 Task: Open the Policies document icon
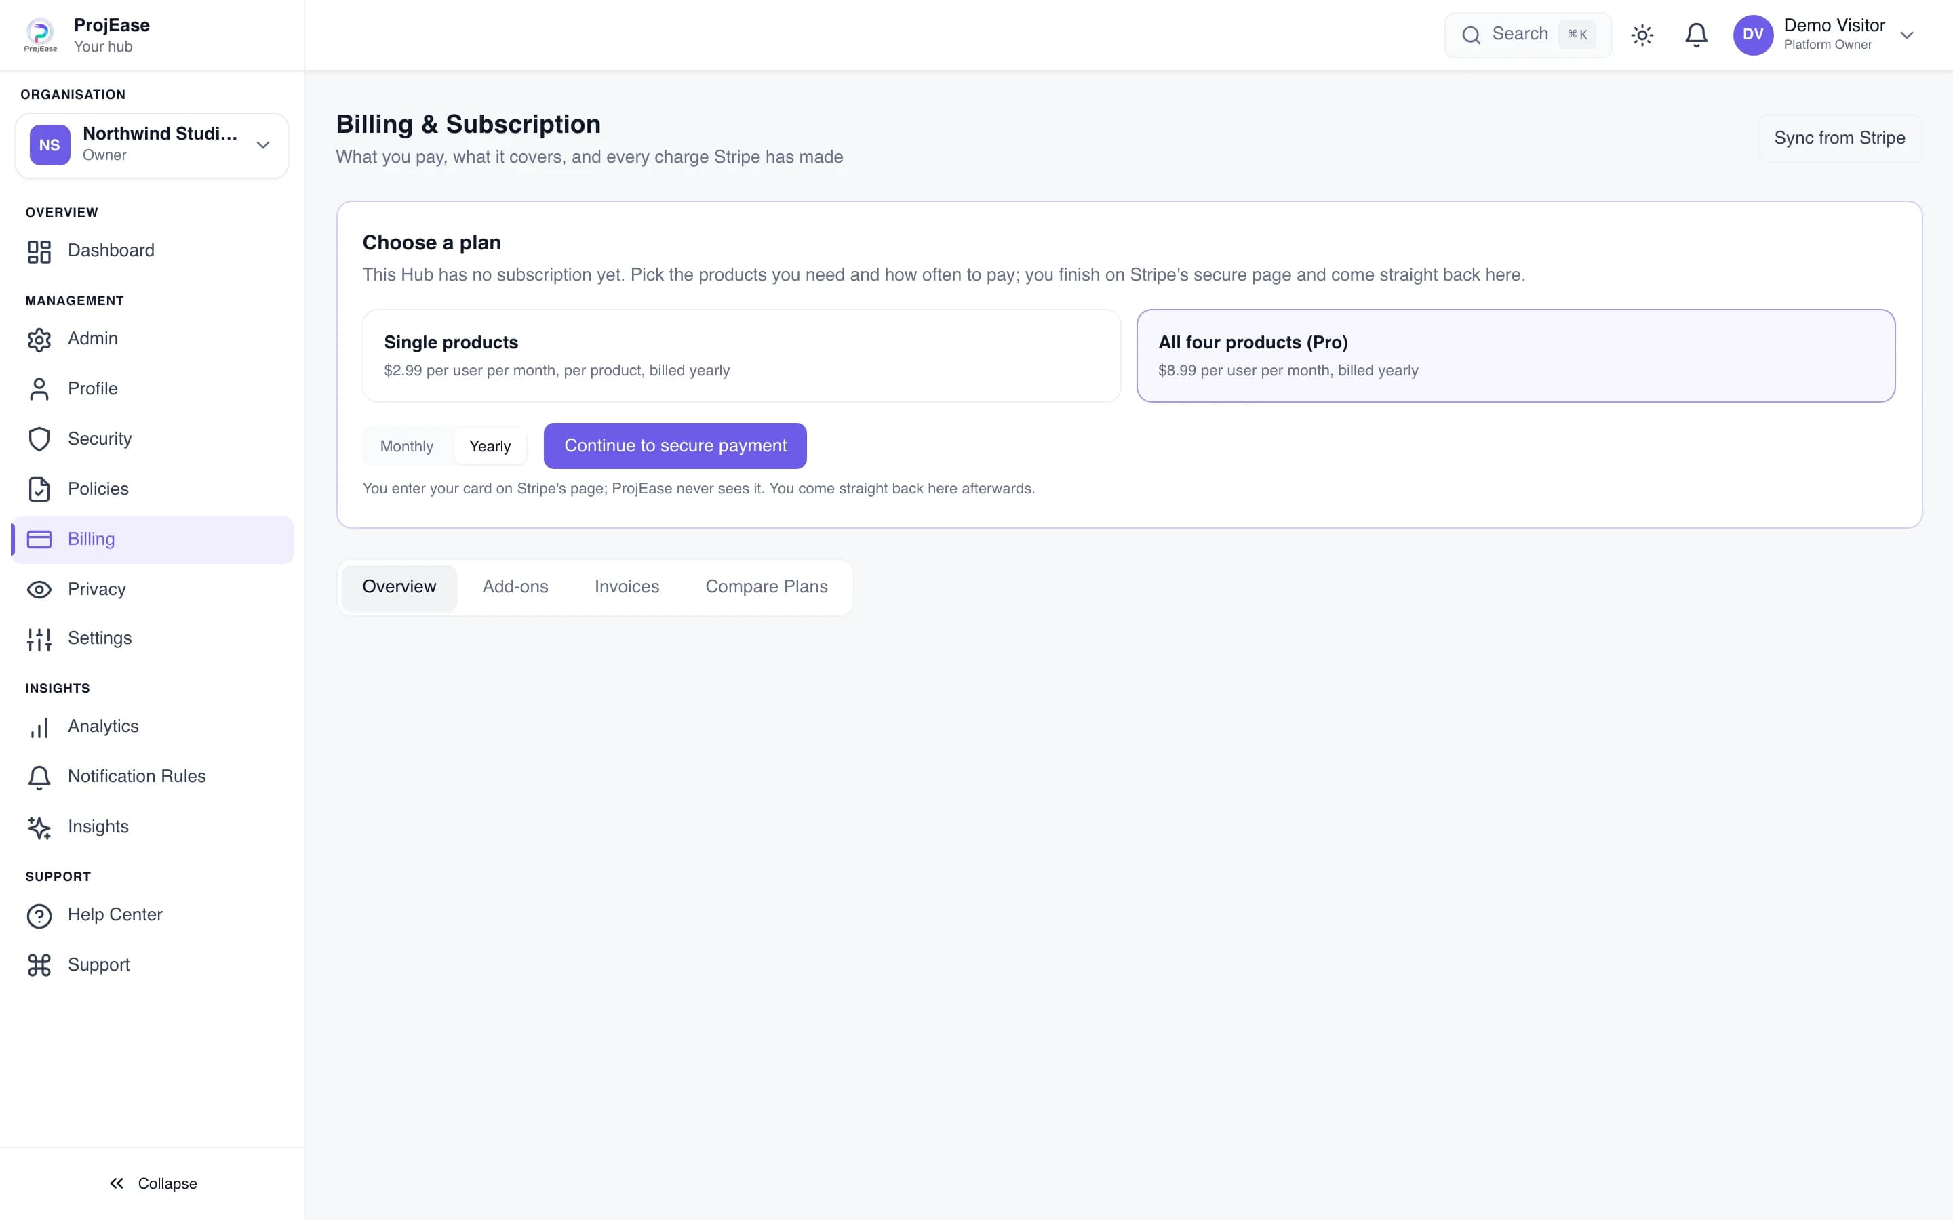pyautogui.click(x=39, y=489)
